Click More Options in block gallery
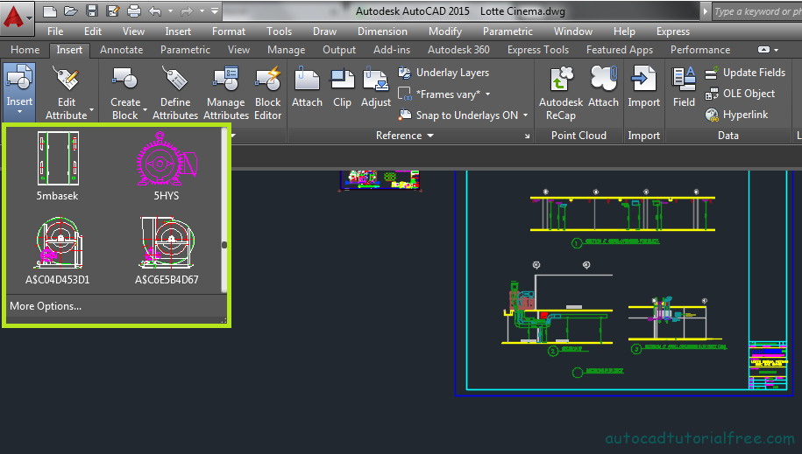Viewport: 802px width, 454px height. pos(46,306)
